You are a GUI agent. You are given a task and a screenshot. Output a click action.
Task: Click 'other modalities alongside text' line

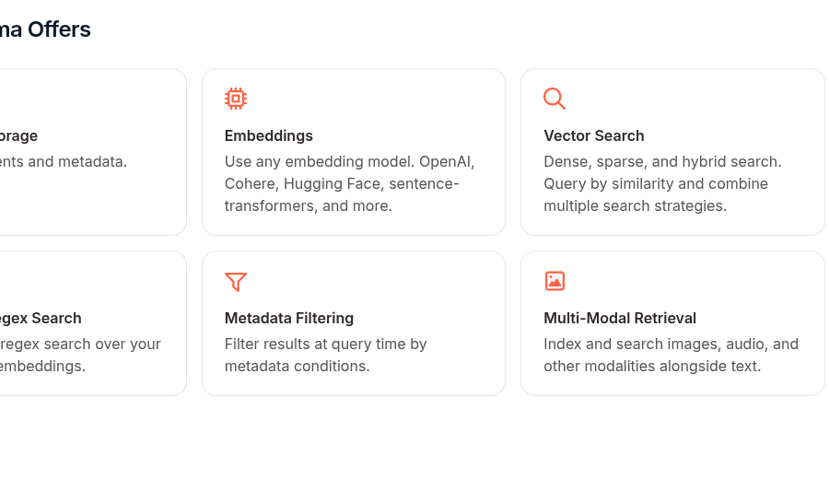[652, 366]
